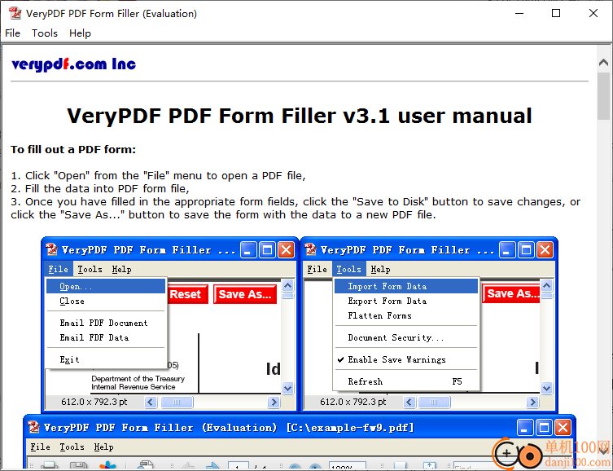Click File menu in the example-fw9.pdf screenshot
This screenshot has width=613, height=471.
pos(40,447)
